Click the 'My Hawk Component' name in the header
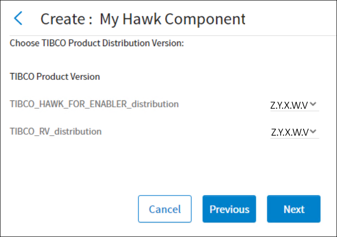Screen dimensions: 337x237 tap(172, 19)
